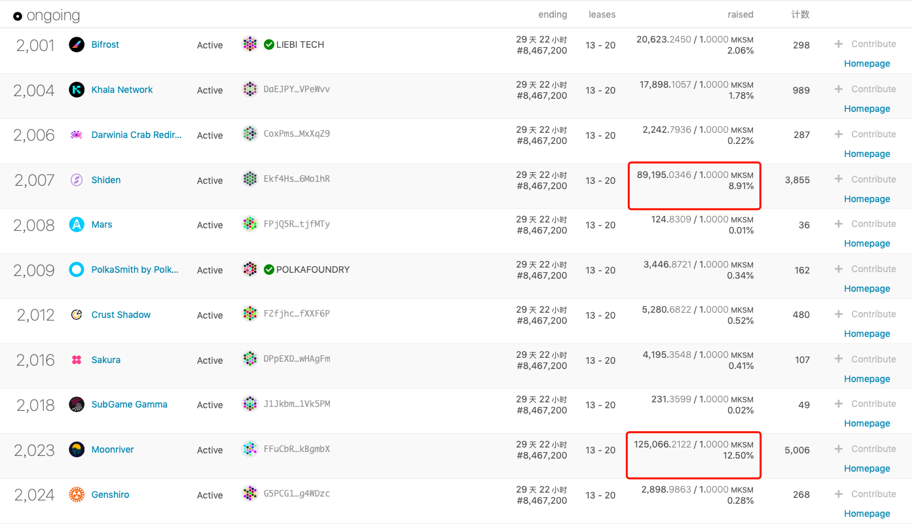Image resolution: width=912 pixels, height=524 pixels.
Task: Open Homepage link in Darwinia Crab row
Action: [867, 154]
